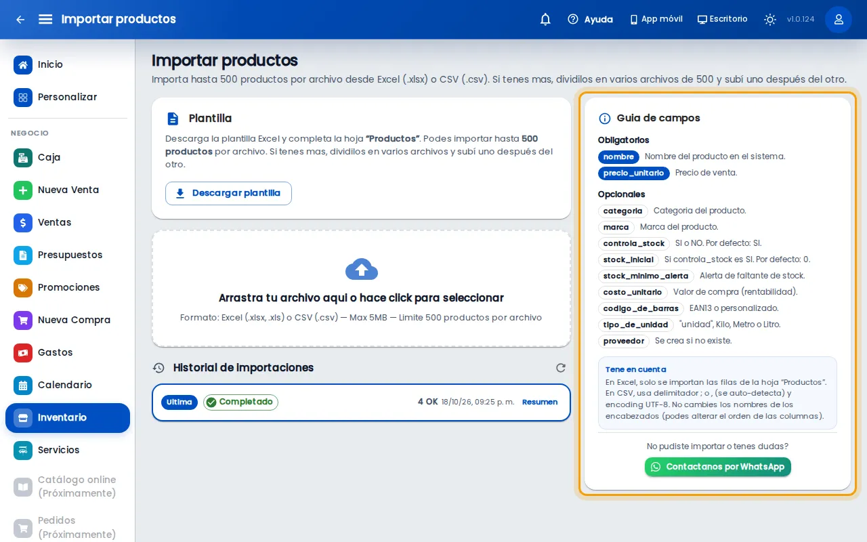Toggle the light/dark theme sun icon

coord(770,20)
